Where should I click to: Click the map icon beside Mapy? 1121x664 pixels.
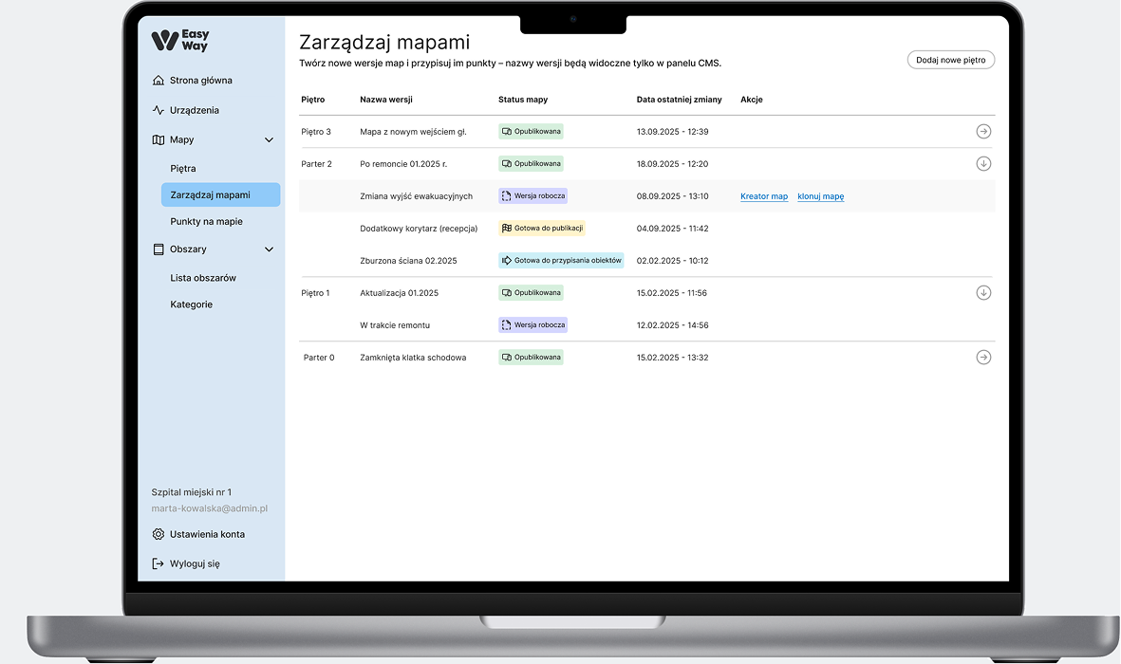pyautogui.click(x=159, y=139)
